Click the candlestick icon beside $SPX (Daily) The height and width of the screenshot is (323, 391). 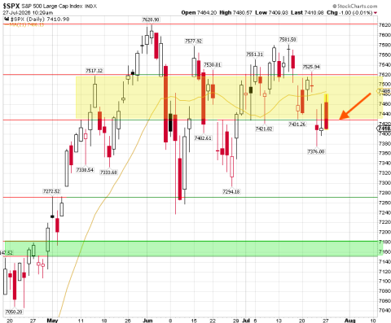[x=7, y=20]
